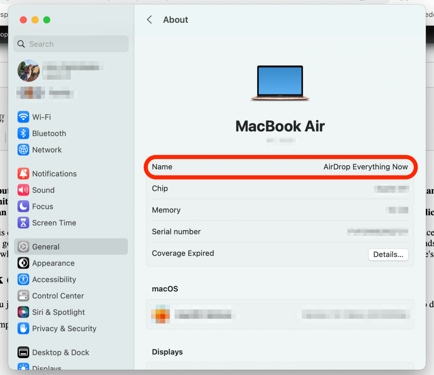Open Network settings

pyautogui.click(x=47, y=150)
